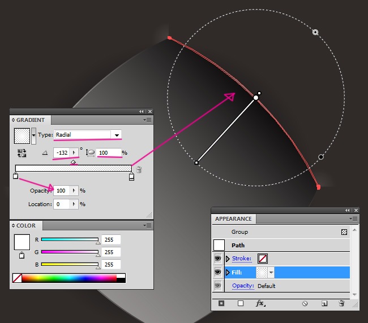
Task: Delete gradient stop with trash icon
Action: (139, 169)
